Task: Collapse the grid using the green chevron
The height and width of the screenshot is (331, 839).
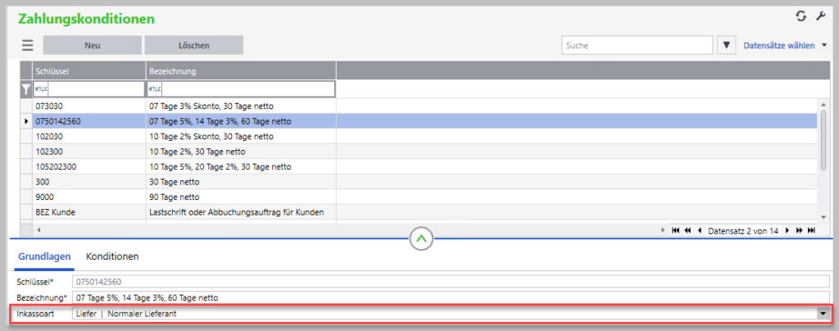Action: 421,239
